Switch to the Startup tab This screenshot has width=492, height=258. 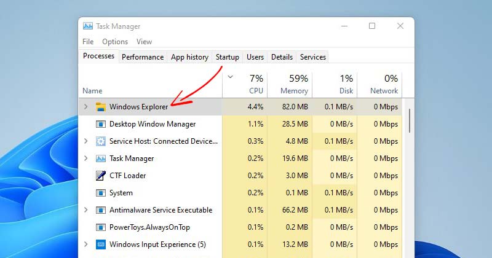pyautogui.click(x=227, y=57)
